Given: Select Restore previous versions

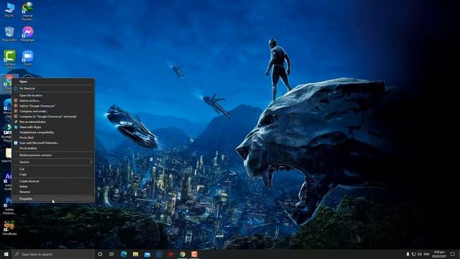Looking at the screenshot, I should pyautogui.click(x=52, y=155).
